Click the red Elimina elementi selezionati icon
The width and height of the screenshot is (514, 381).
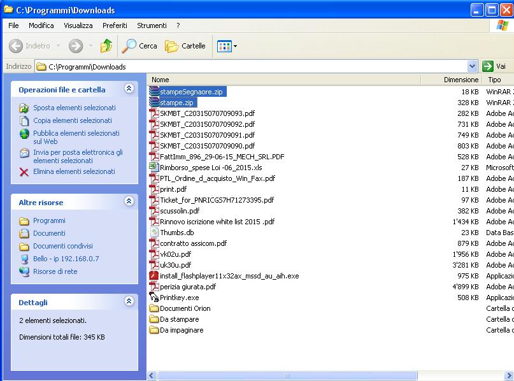(24, 171)
